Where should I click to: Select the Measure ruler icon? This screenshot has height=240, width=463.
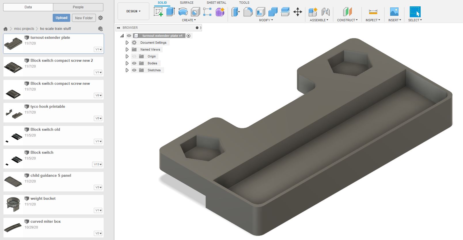pyautogui.click(x=373, y=12)
